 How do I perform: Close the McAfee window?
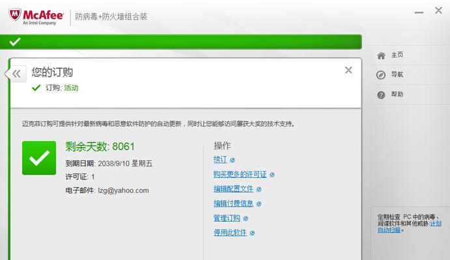coord(438,10)
